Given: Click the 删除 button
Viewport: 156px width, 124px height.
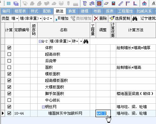Looking at the screenshot, I should [x=100, y=18].
